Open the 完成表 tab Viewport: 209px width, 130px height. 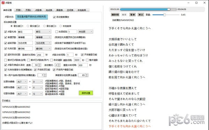coord(49,10)
